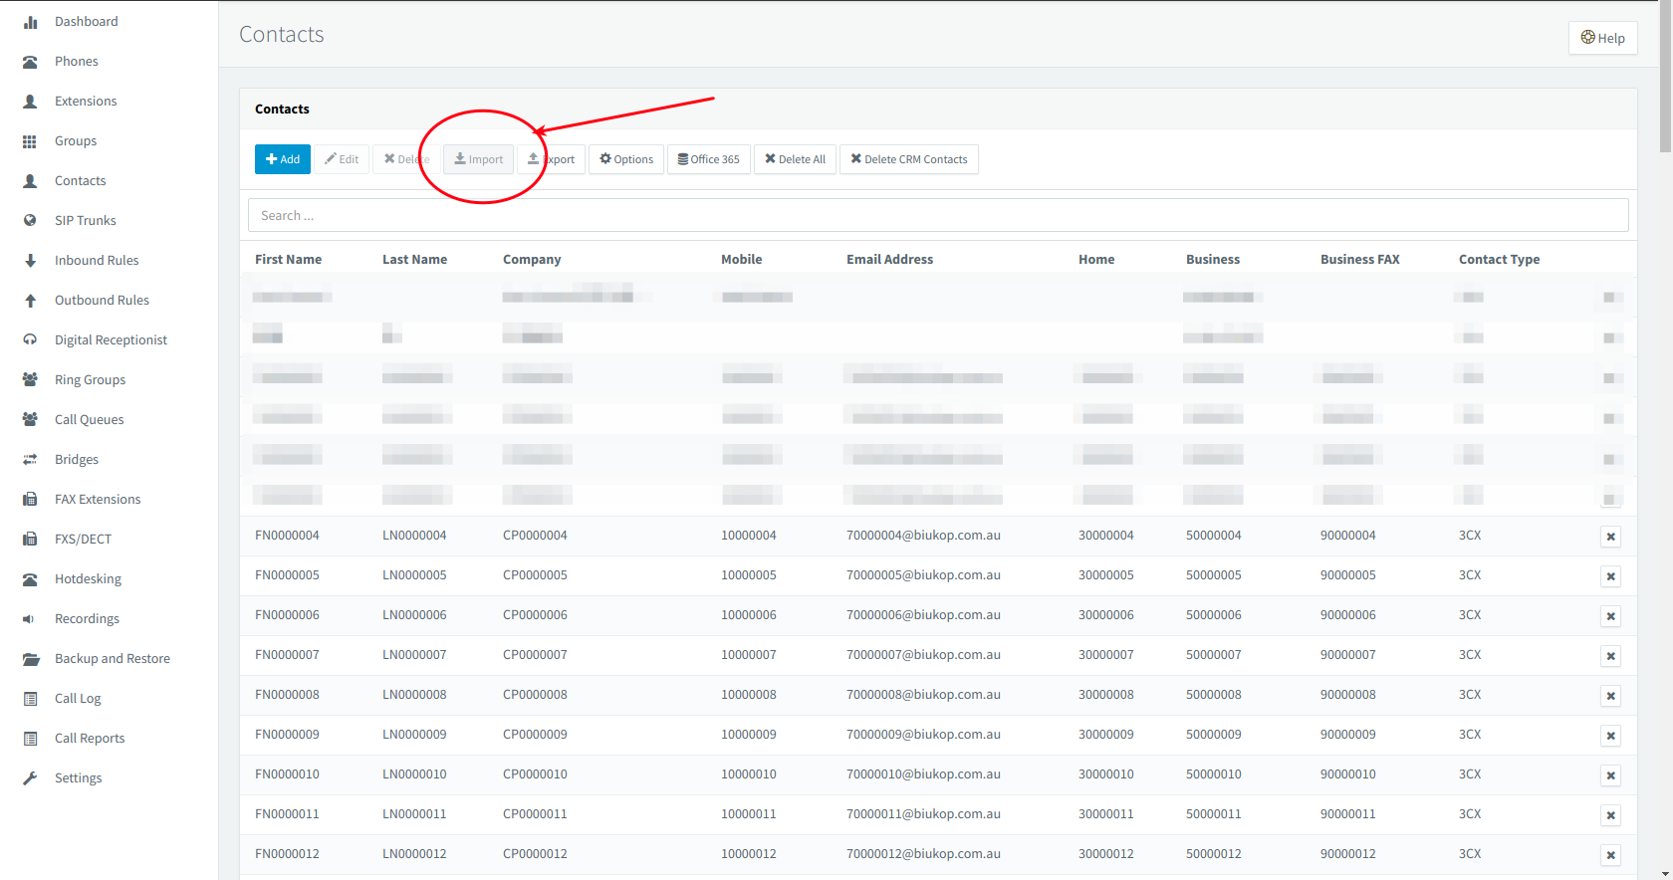The width and height of the screenshot is (1673, 880).
Task: Open the Help button
Action: coord(1602,38)
